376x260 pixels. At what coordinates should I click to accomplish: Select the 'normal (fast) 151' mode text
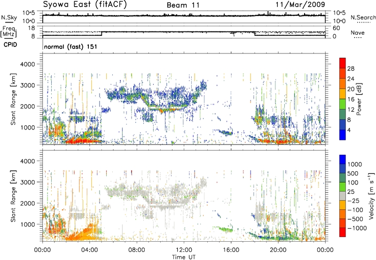(x=70, y=46)
